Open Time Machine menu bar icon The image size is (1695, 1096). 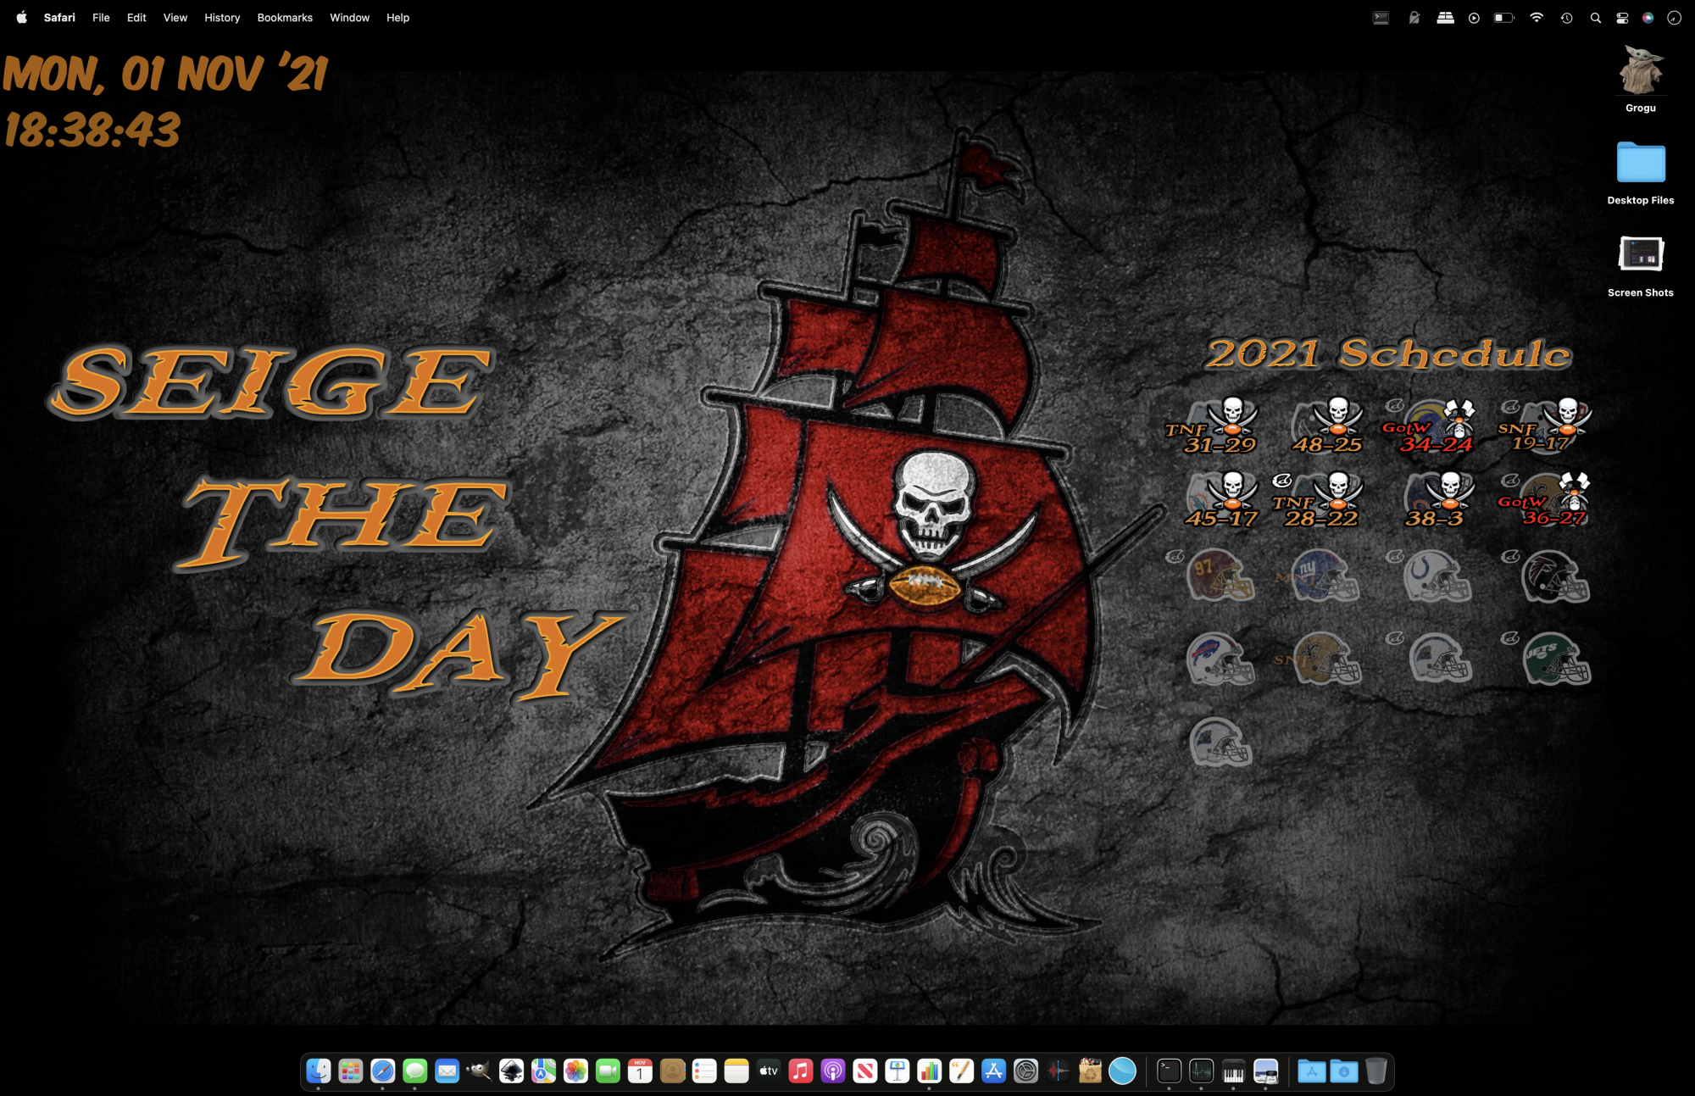pos(1567,18)
